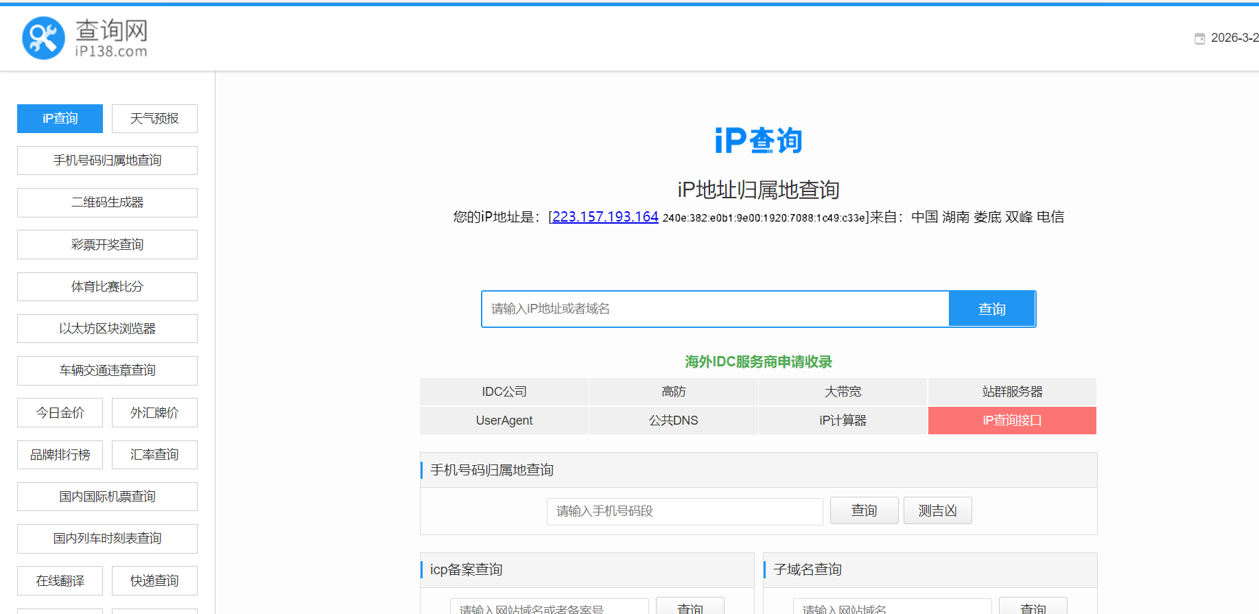Click the iP138 wrench logo icon

(43, 38)
